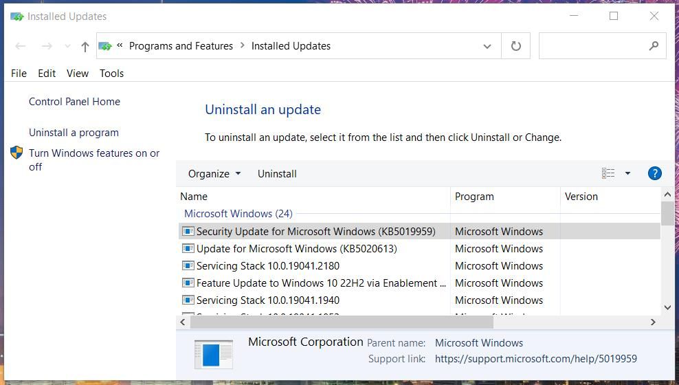Screen dimensions: 679x385
Task: Open the Organize dropdown
Action: [x=214, y=174]
